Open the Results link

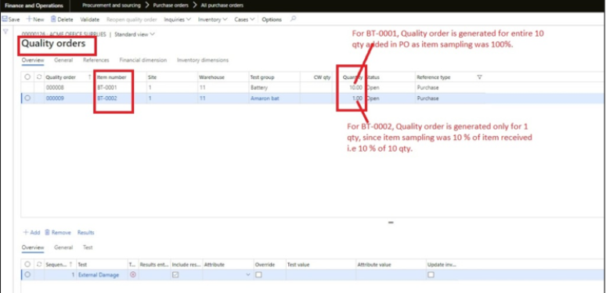pyautogui.click(x=86, y=233)
